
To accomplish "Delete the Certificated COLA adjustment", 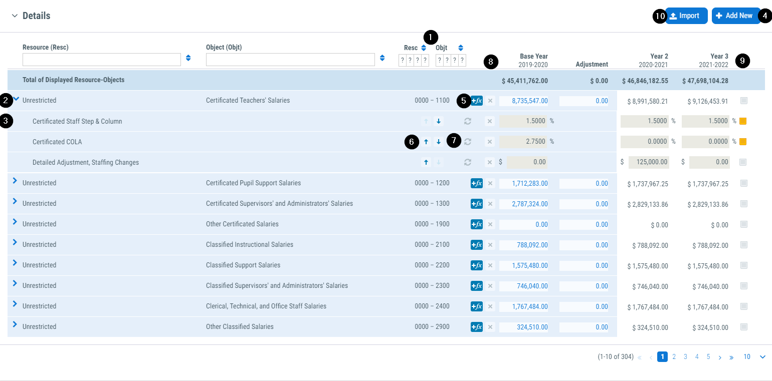I will [x=490, y=142].
